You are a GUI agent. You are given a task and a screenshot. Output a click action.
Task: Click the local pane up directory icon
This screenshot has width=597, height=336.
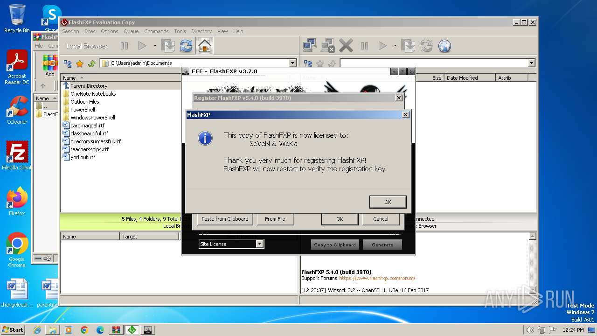(x=92, y=63)
